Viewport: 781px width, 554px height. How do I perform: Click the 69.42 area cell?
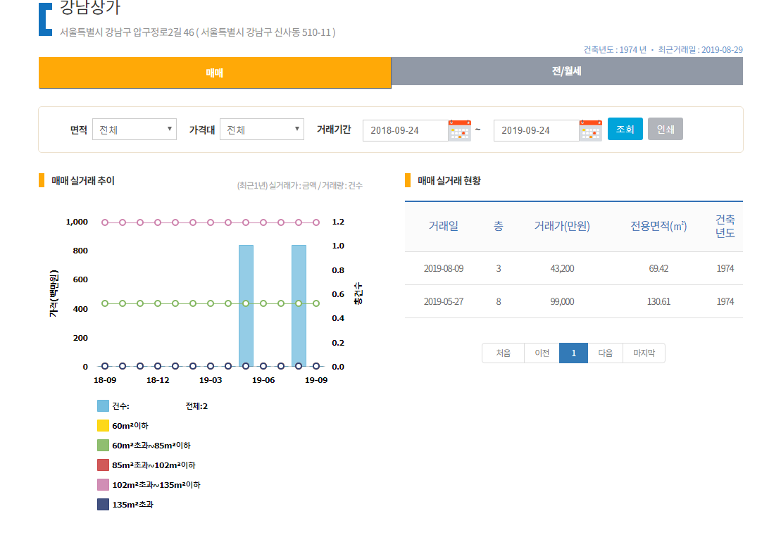pyautogui.click(x=658, y=268)
